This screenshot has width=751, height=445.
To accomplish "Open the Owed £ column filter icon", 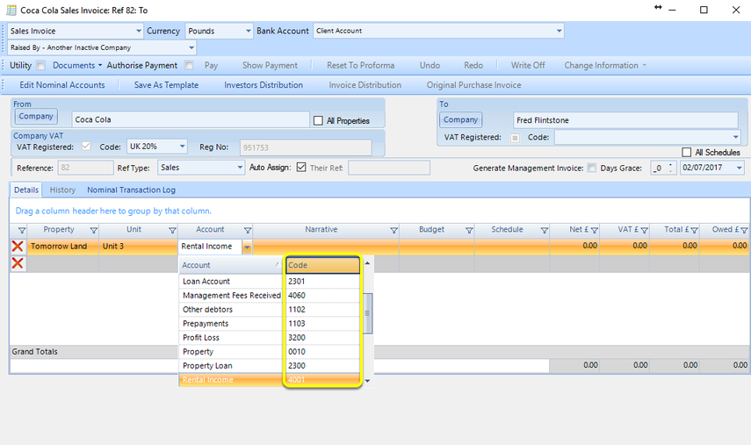I will click(x=744, y=231).
